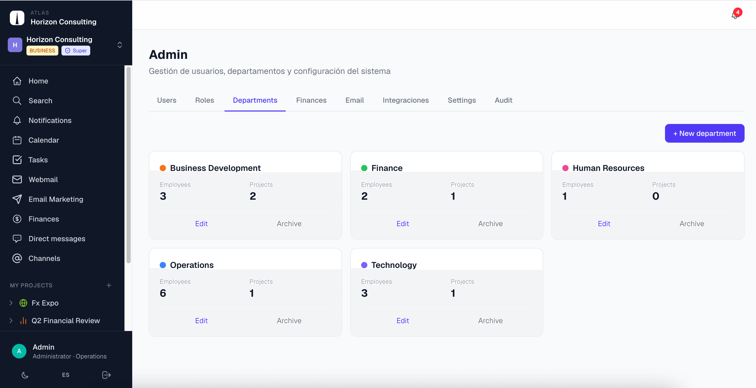This screenshot has height=388, width=756.
Task: Switch to the Audit tab
Action: point(503,100)
